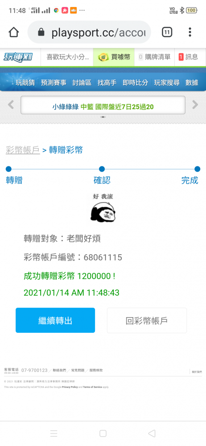
Task: Show the previous banner with the left arrow
Action: 11,105
